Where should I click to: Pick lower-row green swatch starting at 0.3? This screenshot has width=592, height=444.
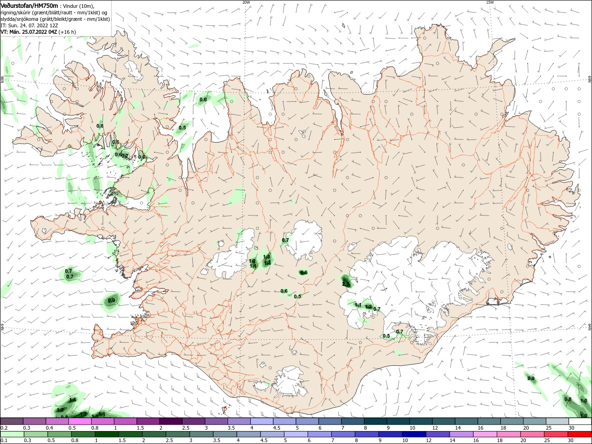click(37, 434)
